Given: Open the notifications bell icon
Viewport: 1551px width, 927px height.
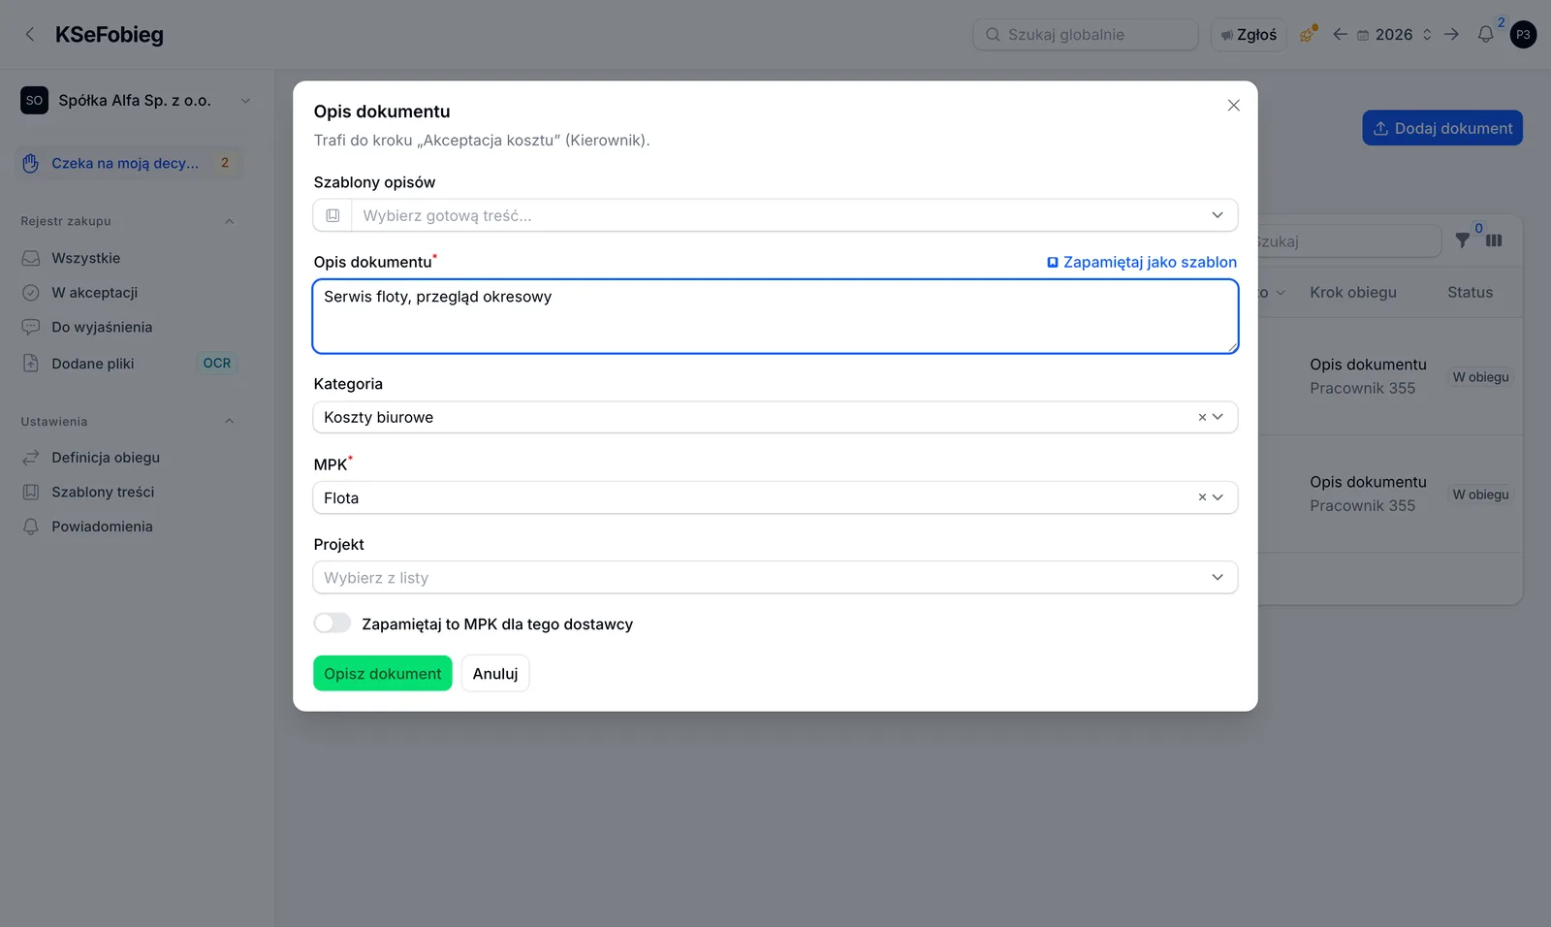Looking at the screenshot, I should point(1485,35).
